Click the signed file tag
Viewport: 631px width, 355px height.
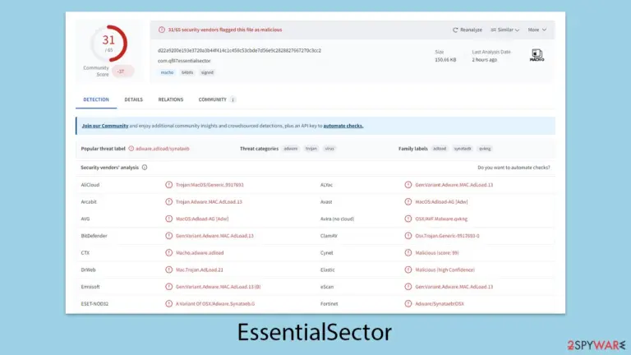point(207,72)
